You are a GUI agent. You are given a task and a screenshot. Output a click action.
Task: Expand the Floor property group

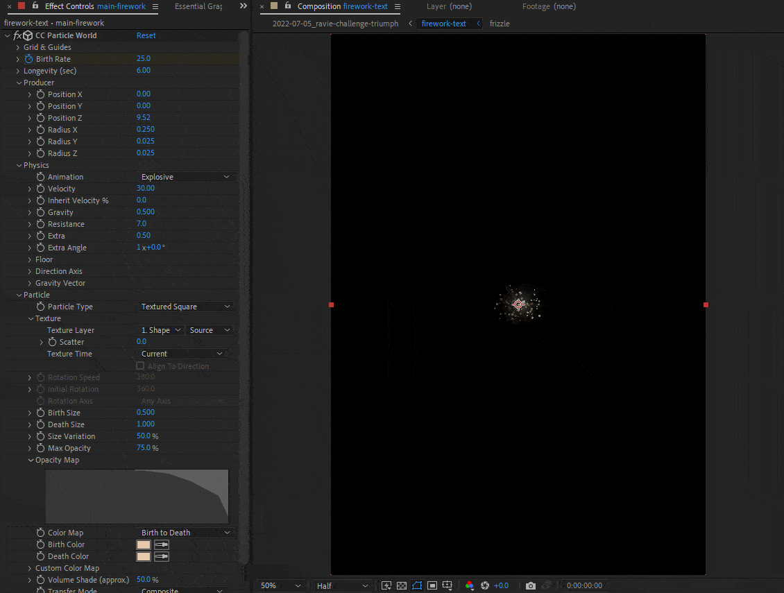click(x=30, y=259)
